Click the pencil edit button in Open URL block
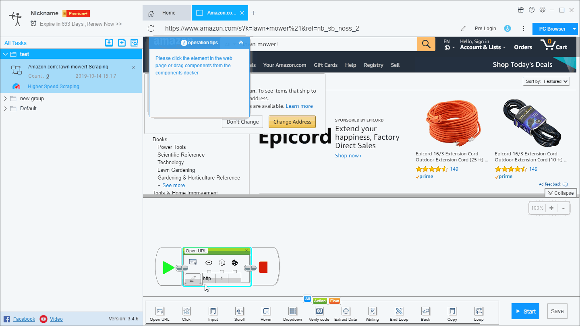Viewport: 580px width, 326px height. point(193,279)
